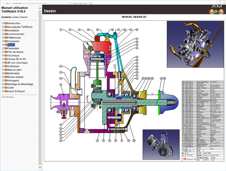Expand the Volumique tree node
Screen dimensions: 226x171
pyautogui.click(x=3, y=55)
